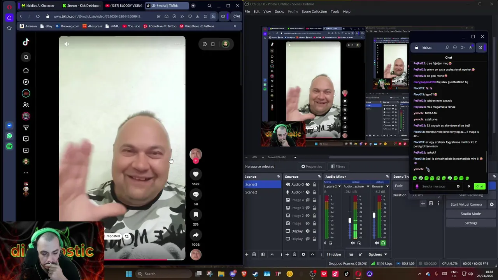This screenshot has width=498, height=280.
Task: Mute the TikTok video sound
Action: pos(67,44)
